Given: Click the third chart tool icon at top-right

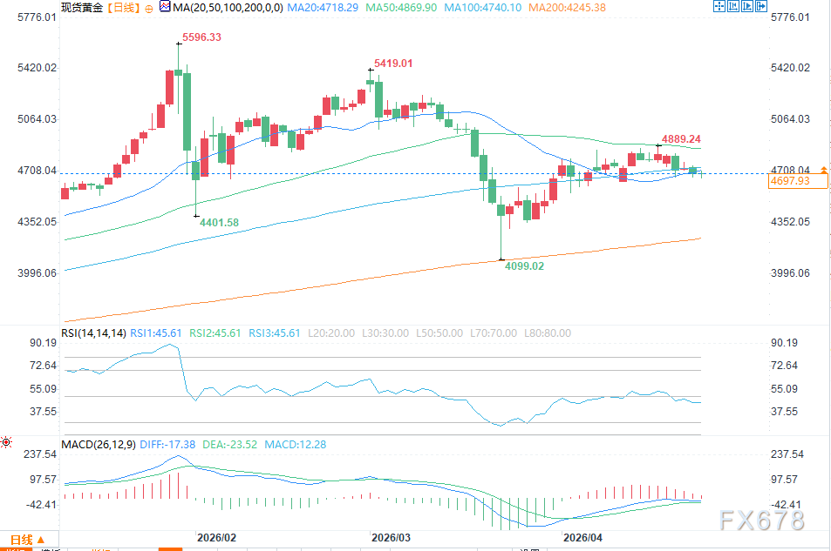Looking at the screenshot, I should [746, 8].
